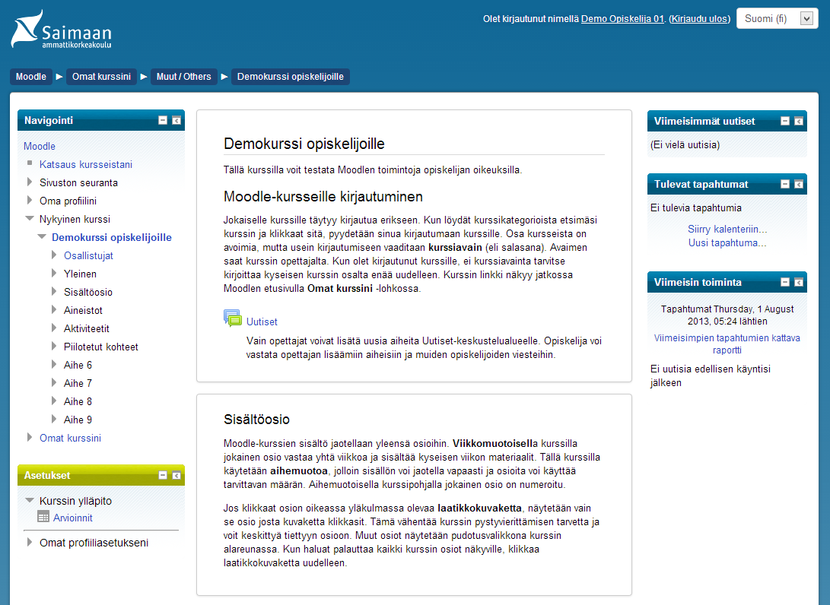Open Viimeisimpien tapahtumien kattava raportti

[727, 344]
